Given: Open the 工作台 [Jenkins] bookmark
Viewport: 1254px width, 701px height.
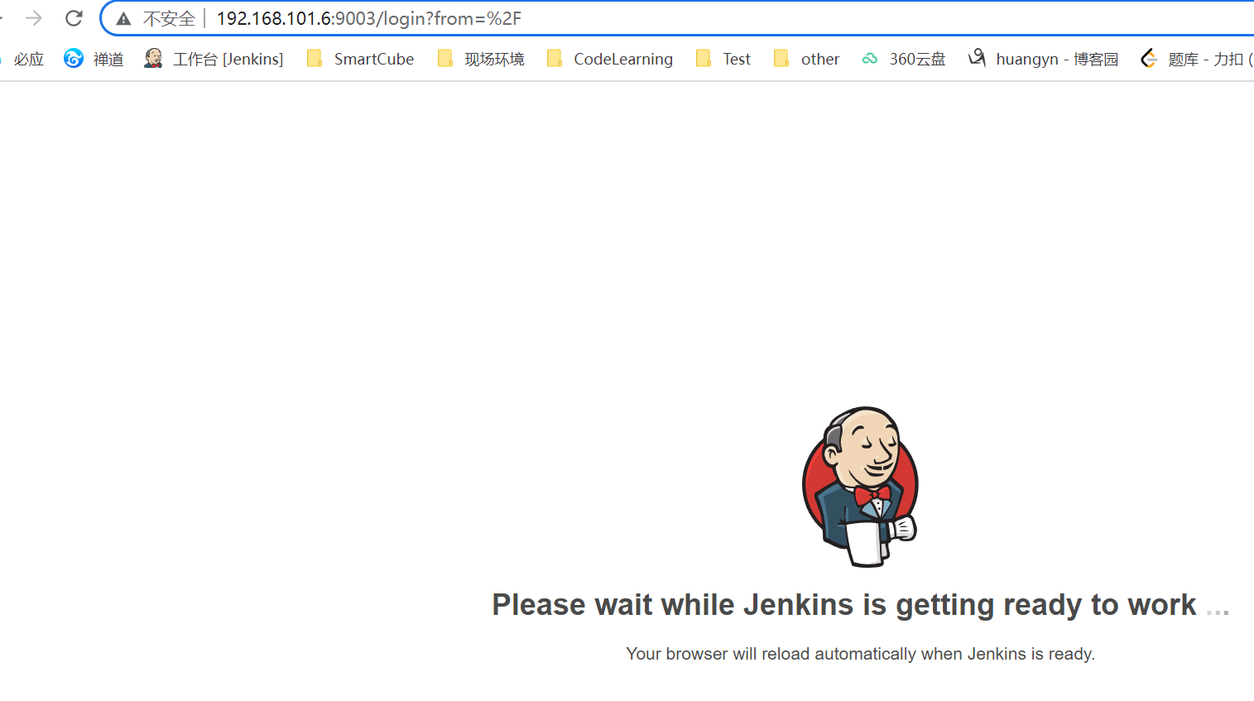Looking at the screenshot, I should click(x=214, y=59).
